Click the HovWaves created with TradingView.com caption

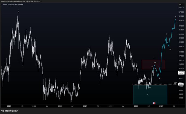pos(21,2)
